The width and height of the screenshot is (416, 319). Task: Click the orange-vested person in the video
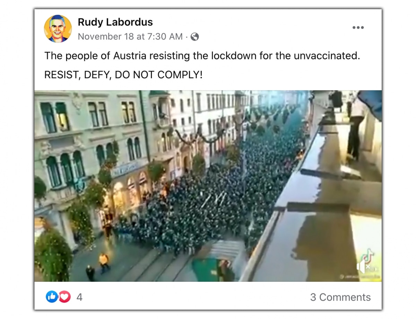pyautogui.click(x=103, y=260)
